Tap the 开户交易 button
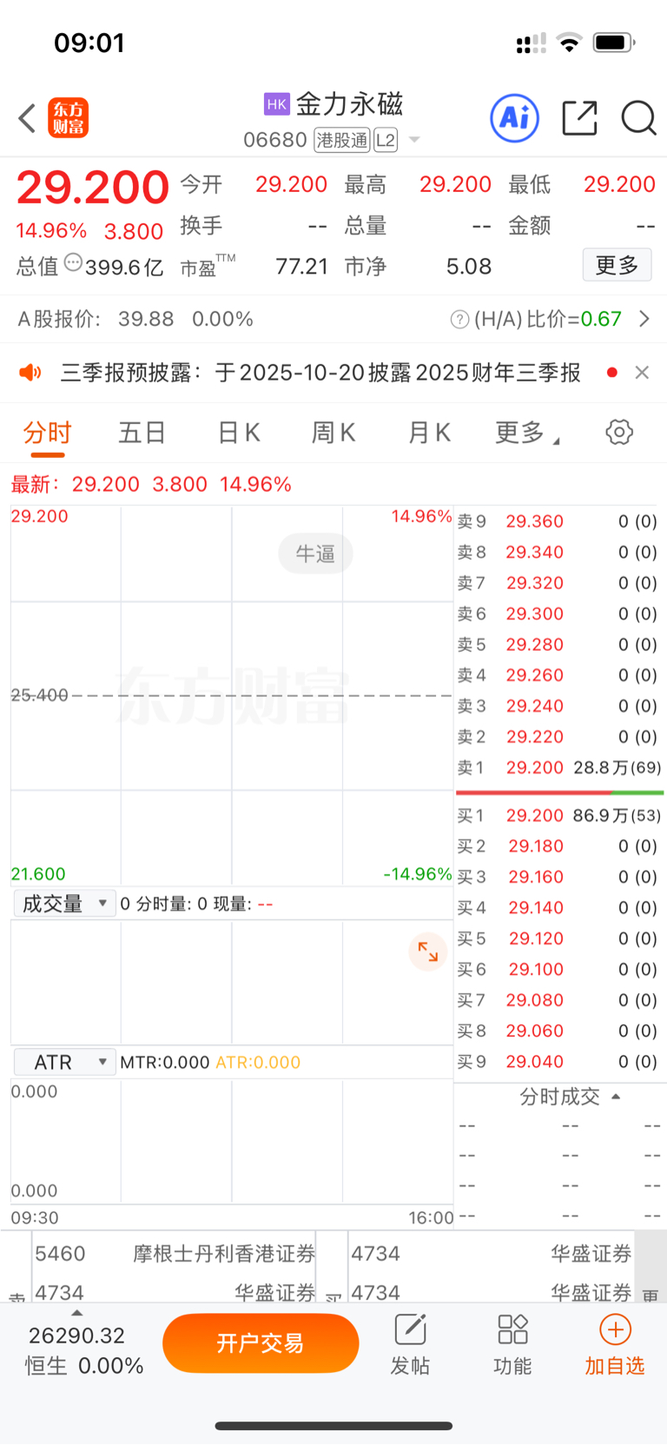 click(x=261, y=1343)
